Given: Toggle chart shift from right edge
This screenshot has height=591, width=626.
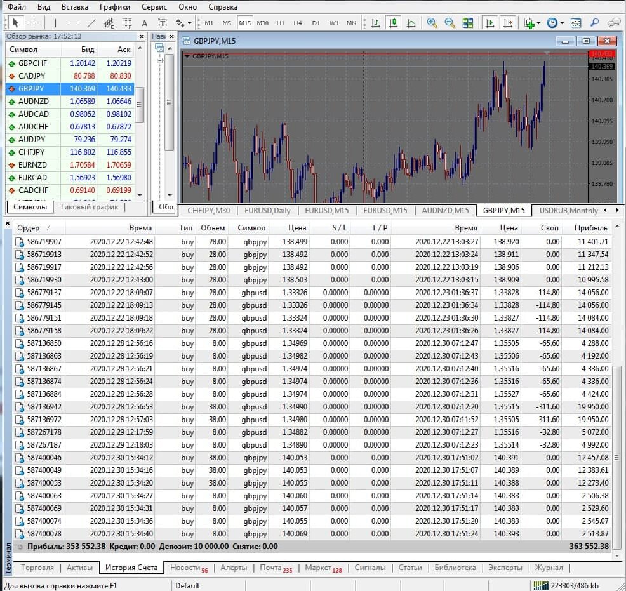Looking at the screenshot, I should [x=508, y=23].
